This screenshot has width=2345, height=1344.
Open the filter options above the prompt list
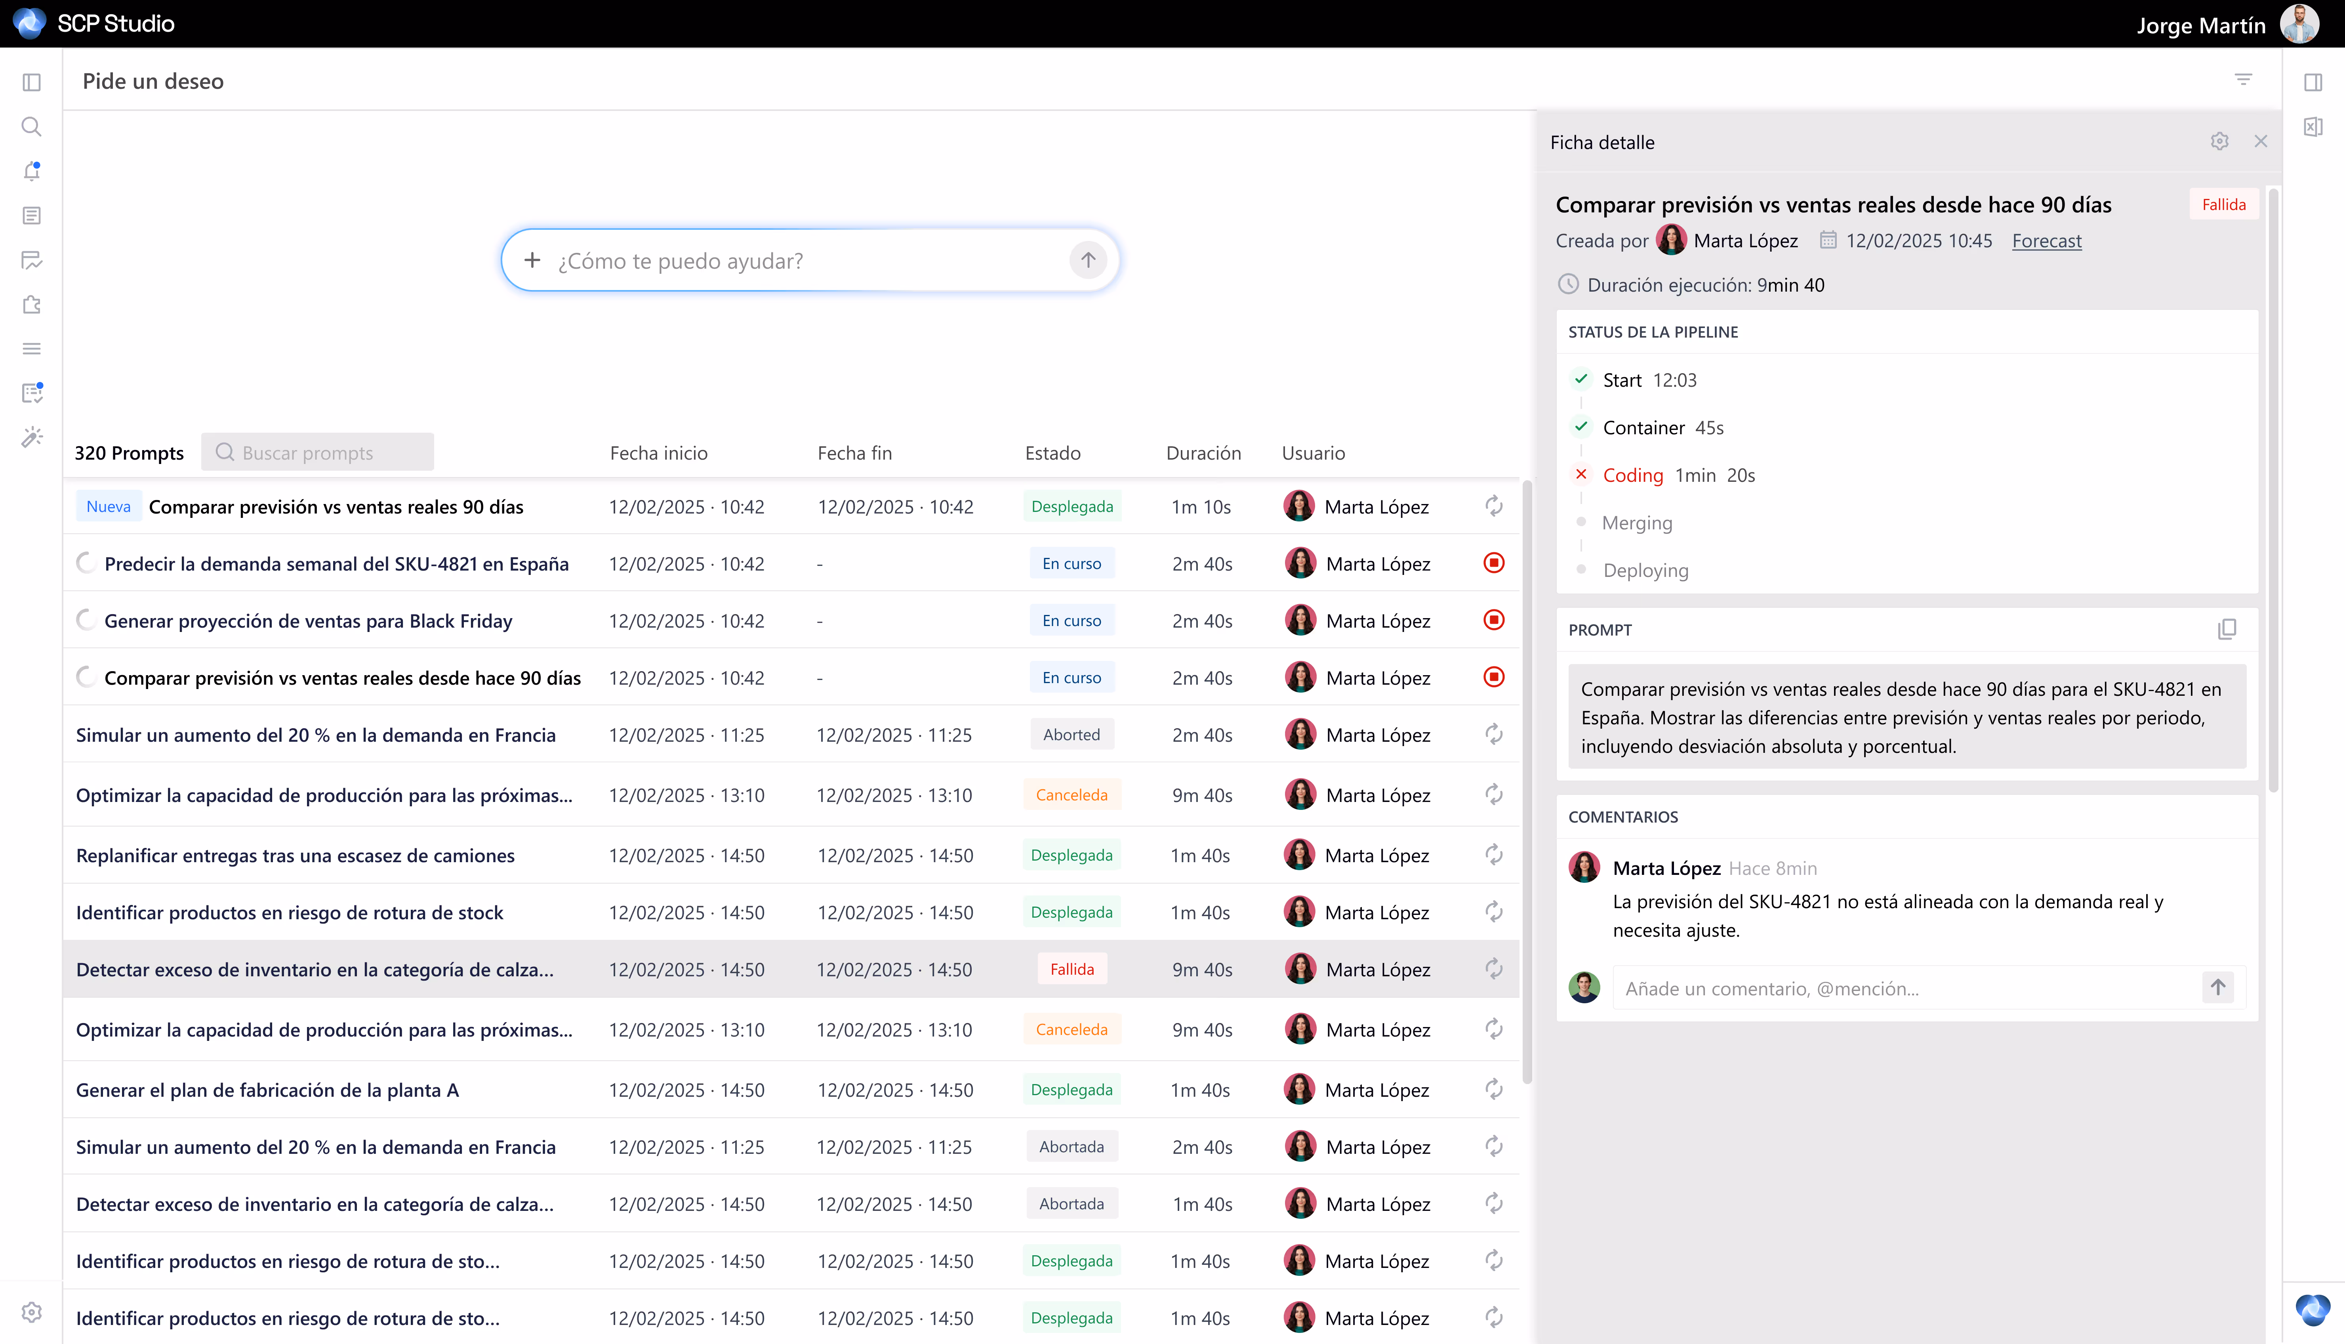click(x=2244, y=79)
